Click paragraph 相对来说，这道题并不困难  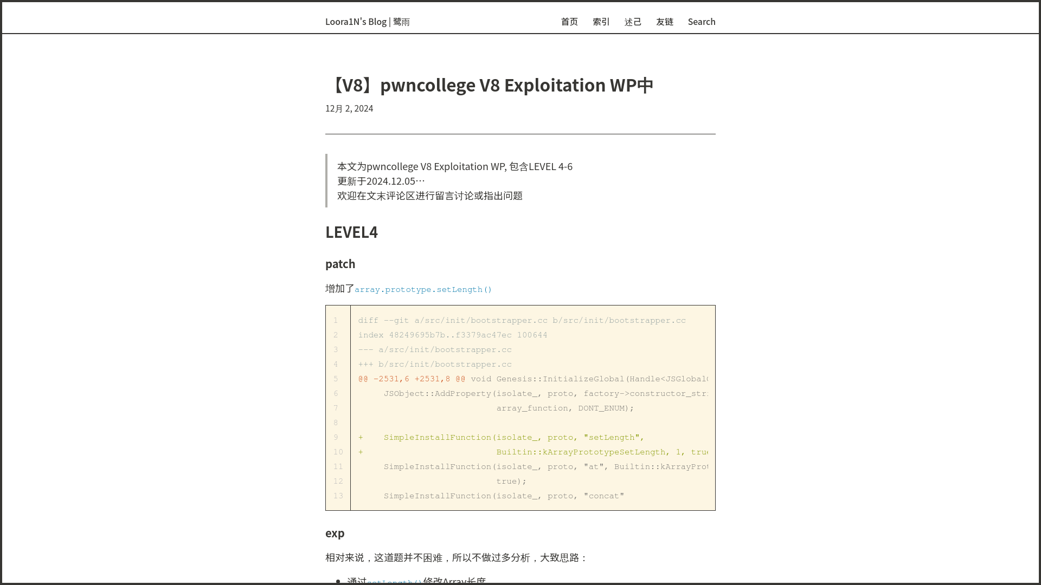click(x=457, y=557)
